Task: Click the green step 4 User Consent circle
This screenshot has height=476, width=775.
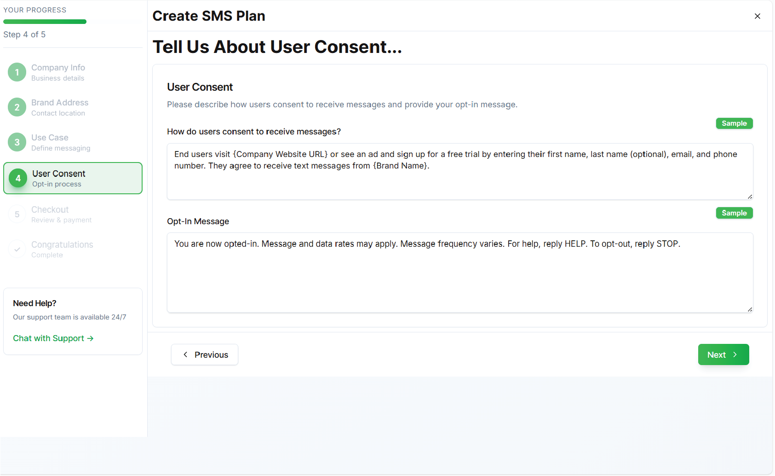Action: (x=17, y=178)
